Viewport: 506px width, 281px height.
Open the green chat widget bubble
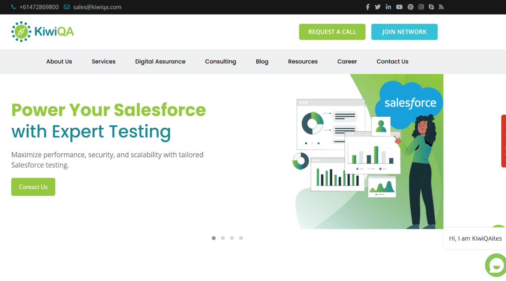(495, 265)
